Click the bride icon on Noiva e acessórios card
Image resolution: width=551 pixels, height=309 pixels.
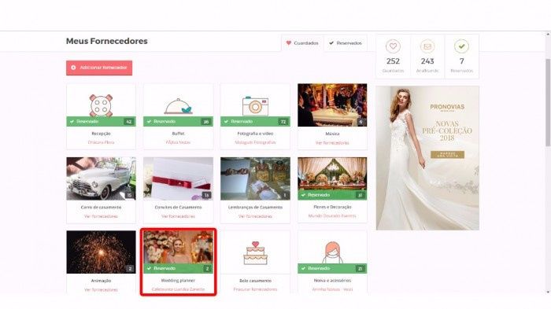[x=332, y=252]
